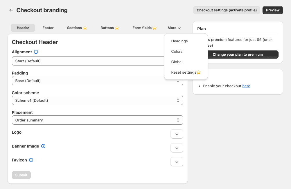Click the info icon beside Banner Image
Viewport: 291px width, 189px height.
43,146
